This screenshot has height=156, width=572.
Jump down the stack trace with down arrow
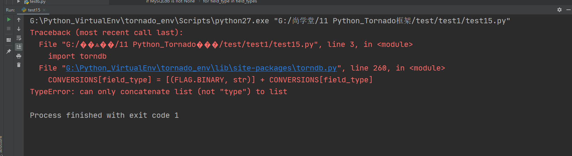pos(19,29)
